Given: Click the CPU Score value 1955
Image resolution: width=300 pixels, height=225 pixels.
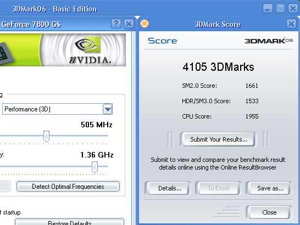Looking at the screenshot, I should (252, 116).
